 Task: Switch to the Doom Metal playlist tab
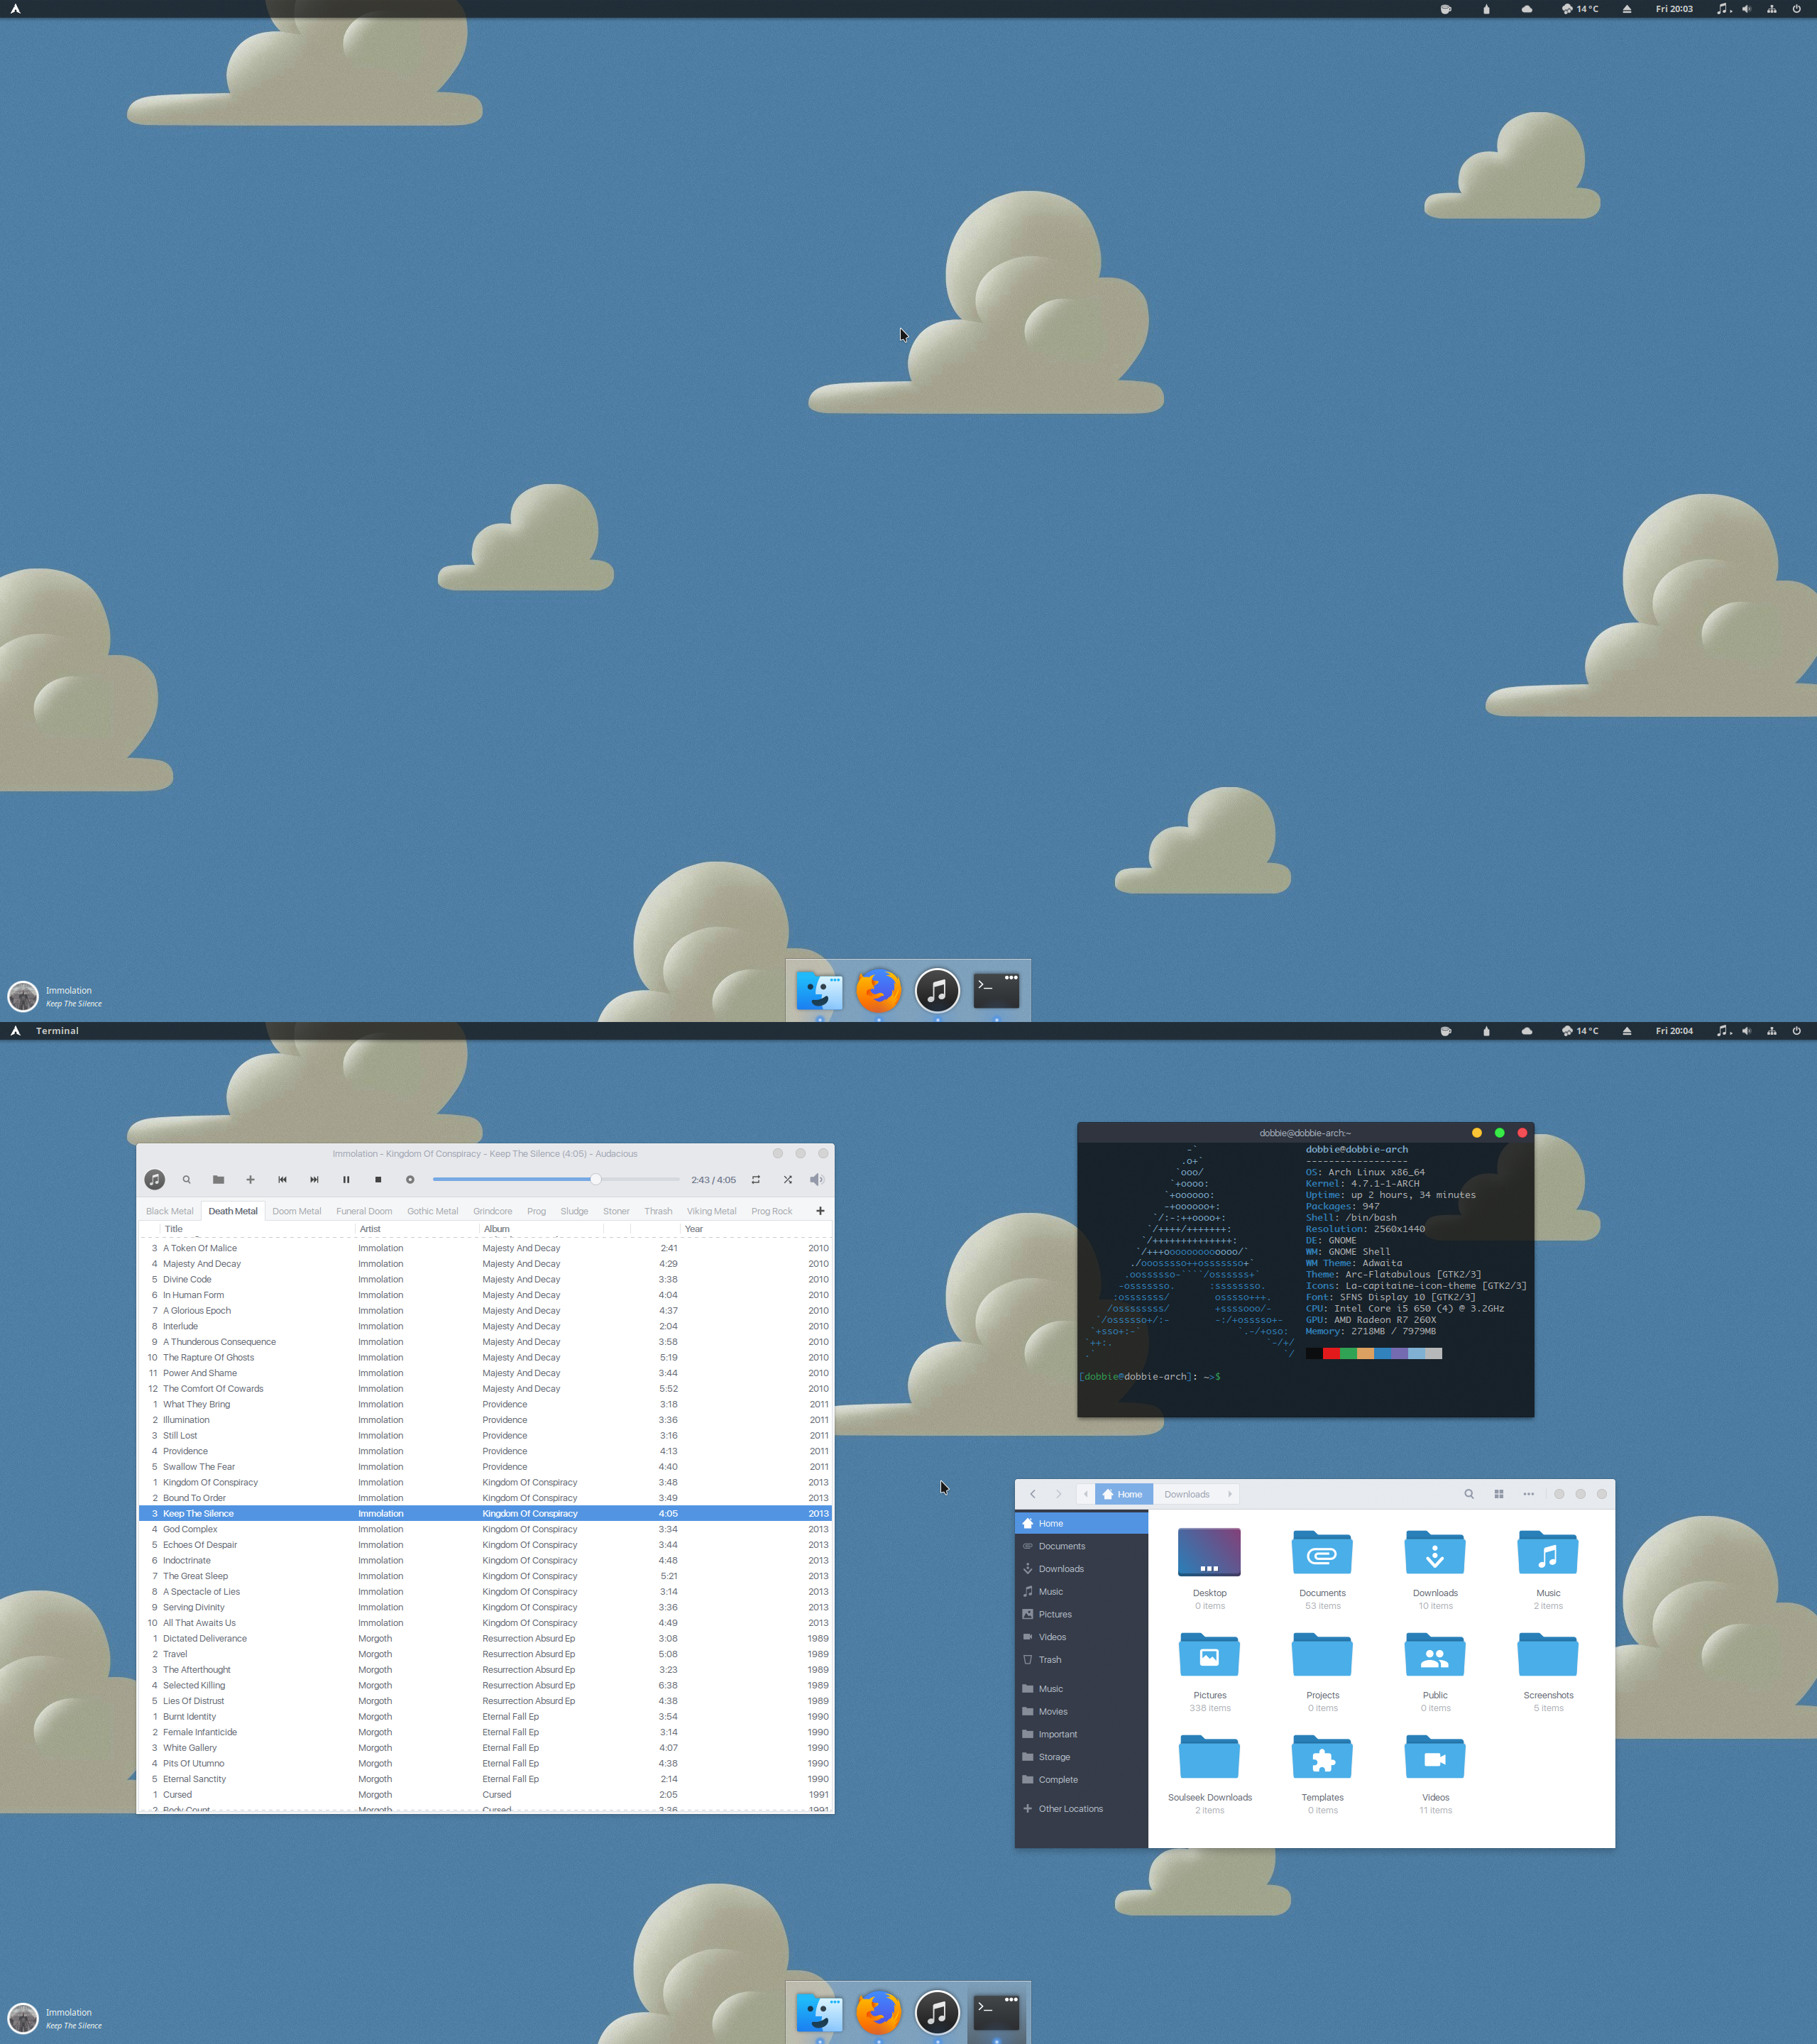tap(297, 1211)
